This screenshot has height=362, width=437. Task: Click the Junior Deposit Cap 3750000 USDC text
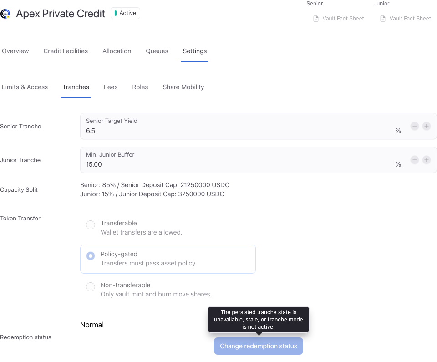(172, 194)
